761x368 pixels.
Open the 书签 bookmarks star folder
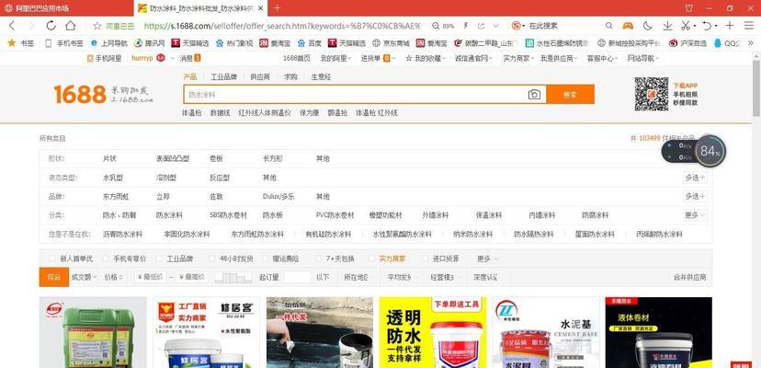[21, 43]
